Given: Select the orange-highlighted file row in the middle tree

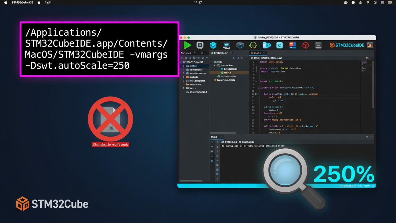Looking at the screenshot, I should coord(229,72).
